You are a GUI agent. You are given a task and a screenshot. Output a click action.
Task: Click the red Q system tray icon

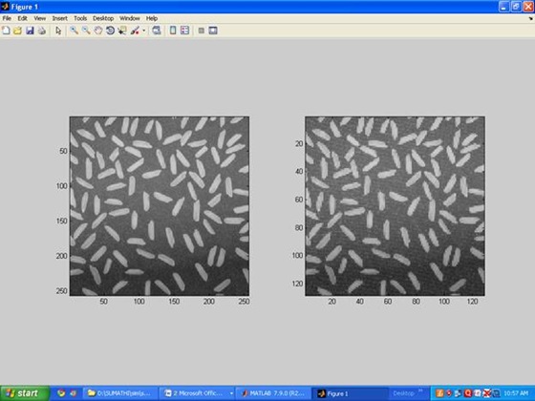coord(468,393)
